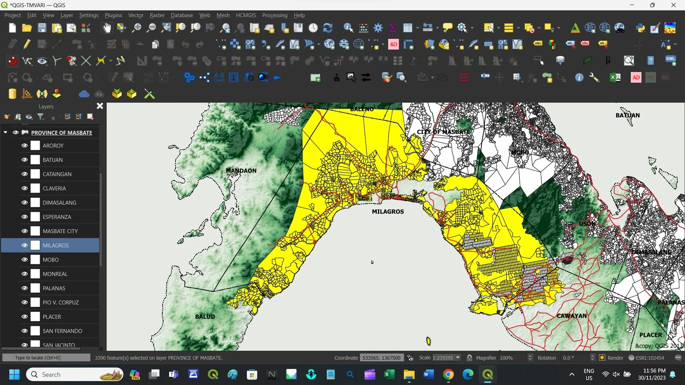Open the Python Console icon
685x385 pixels.
tap(640, 28)
